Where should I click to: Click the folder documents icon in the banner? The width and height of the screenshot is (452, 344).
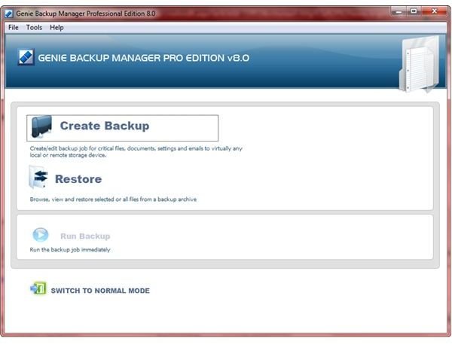click(x=419, y=64)
